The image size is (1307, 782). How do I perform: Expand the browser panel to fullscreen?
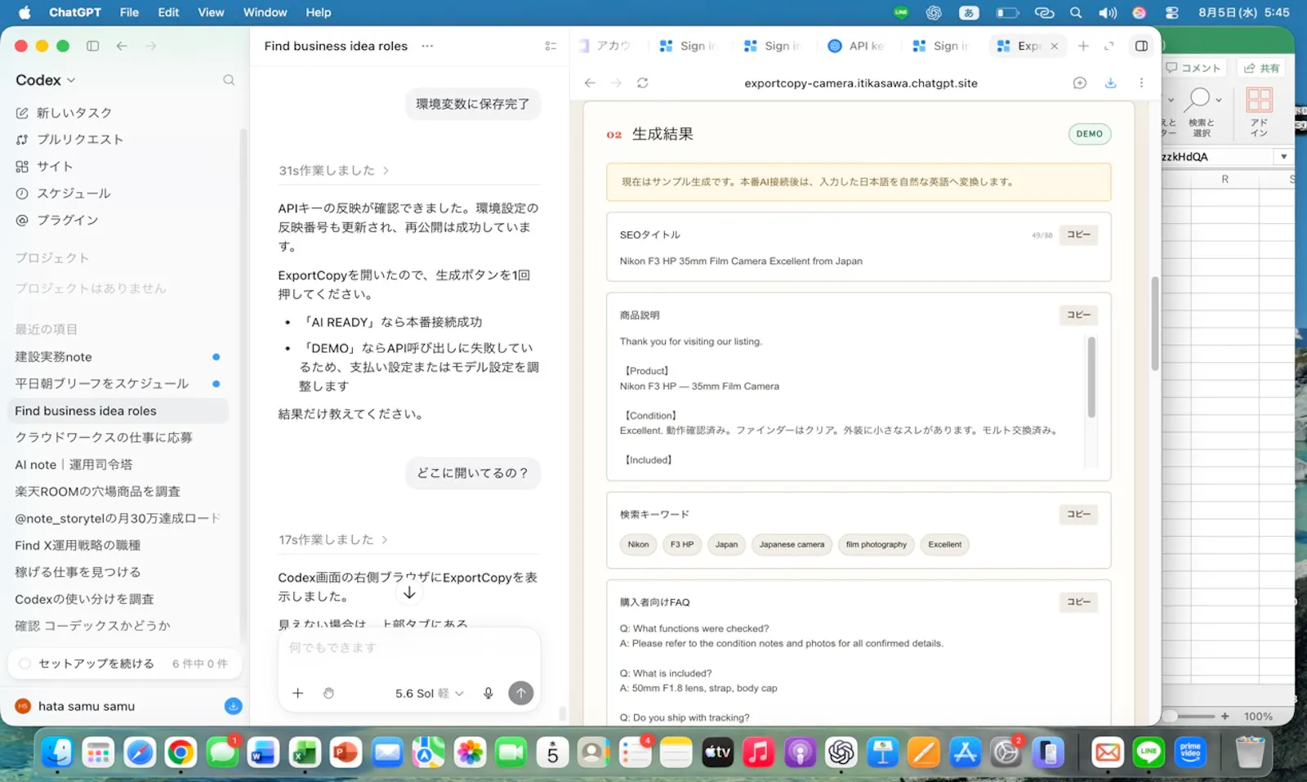(1108, 46)
